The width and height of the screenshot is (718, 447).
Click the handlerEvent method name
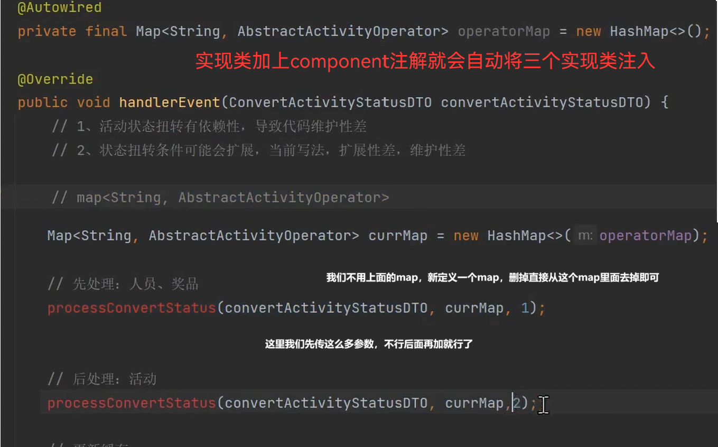click(x=170, y=102)
